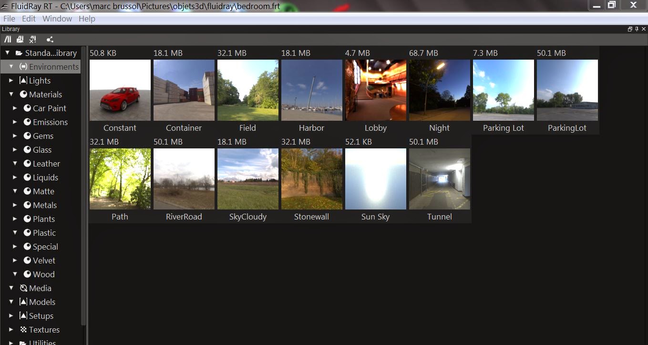This screenshot has width=648, height=345.
Task: Click the share nodes icon in Library toolbar
Action: click(x=50, y=39)
